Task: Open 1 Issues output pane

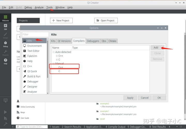Action: click(54, 127)
